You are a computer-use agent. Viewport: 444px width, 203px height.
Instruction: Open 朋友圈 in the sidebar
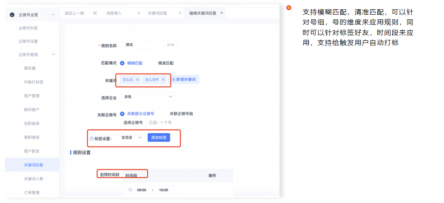tap(30, 68)
